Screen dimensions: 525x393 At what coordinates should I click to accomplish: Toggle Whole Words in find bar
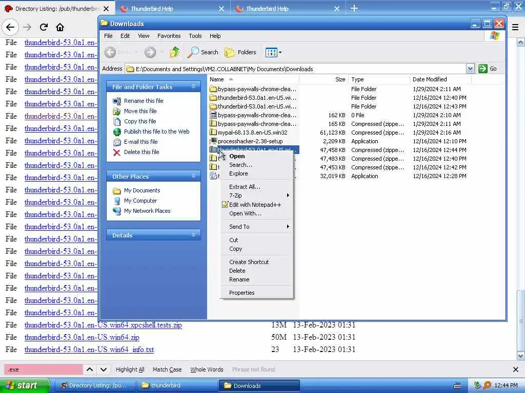point(207,369)
